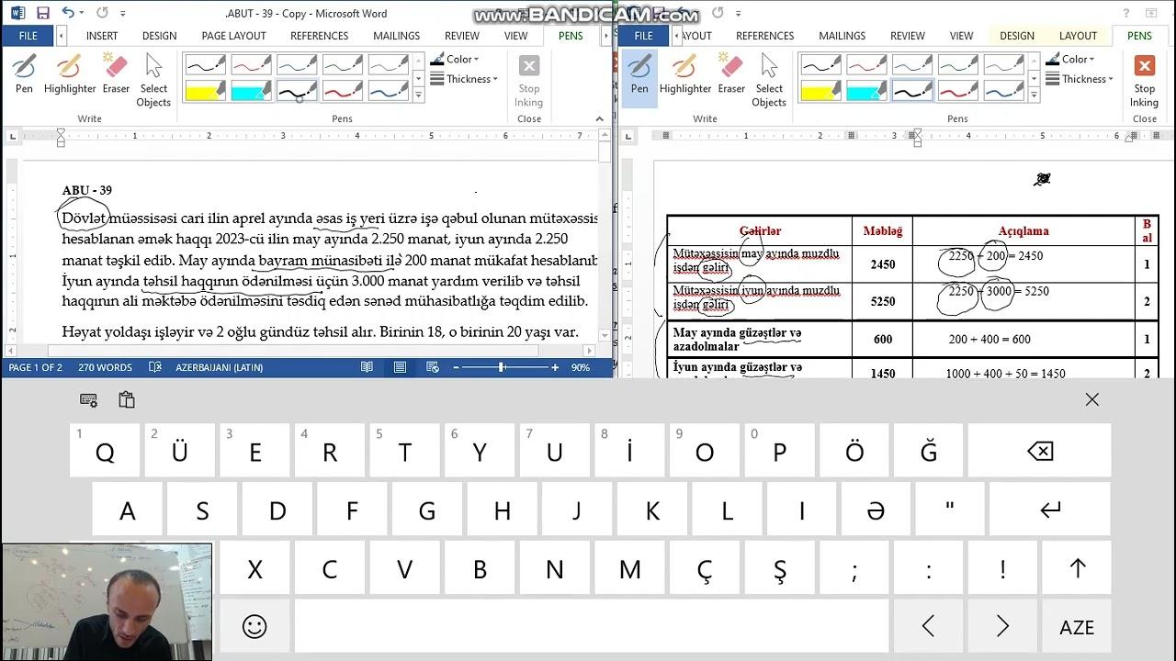Toggle Highlighter in the right-hand Word window

click(685, 74)
